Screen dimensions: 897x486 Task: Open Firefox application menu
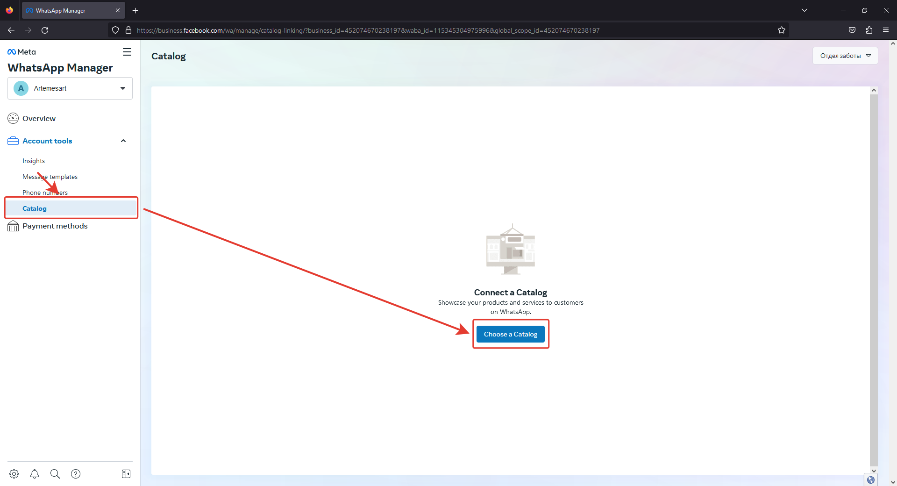coord(886,30)
